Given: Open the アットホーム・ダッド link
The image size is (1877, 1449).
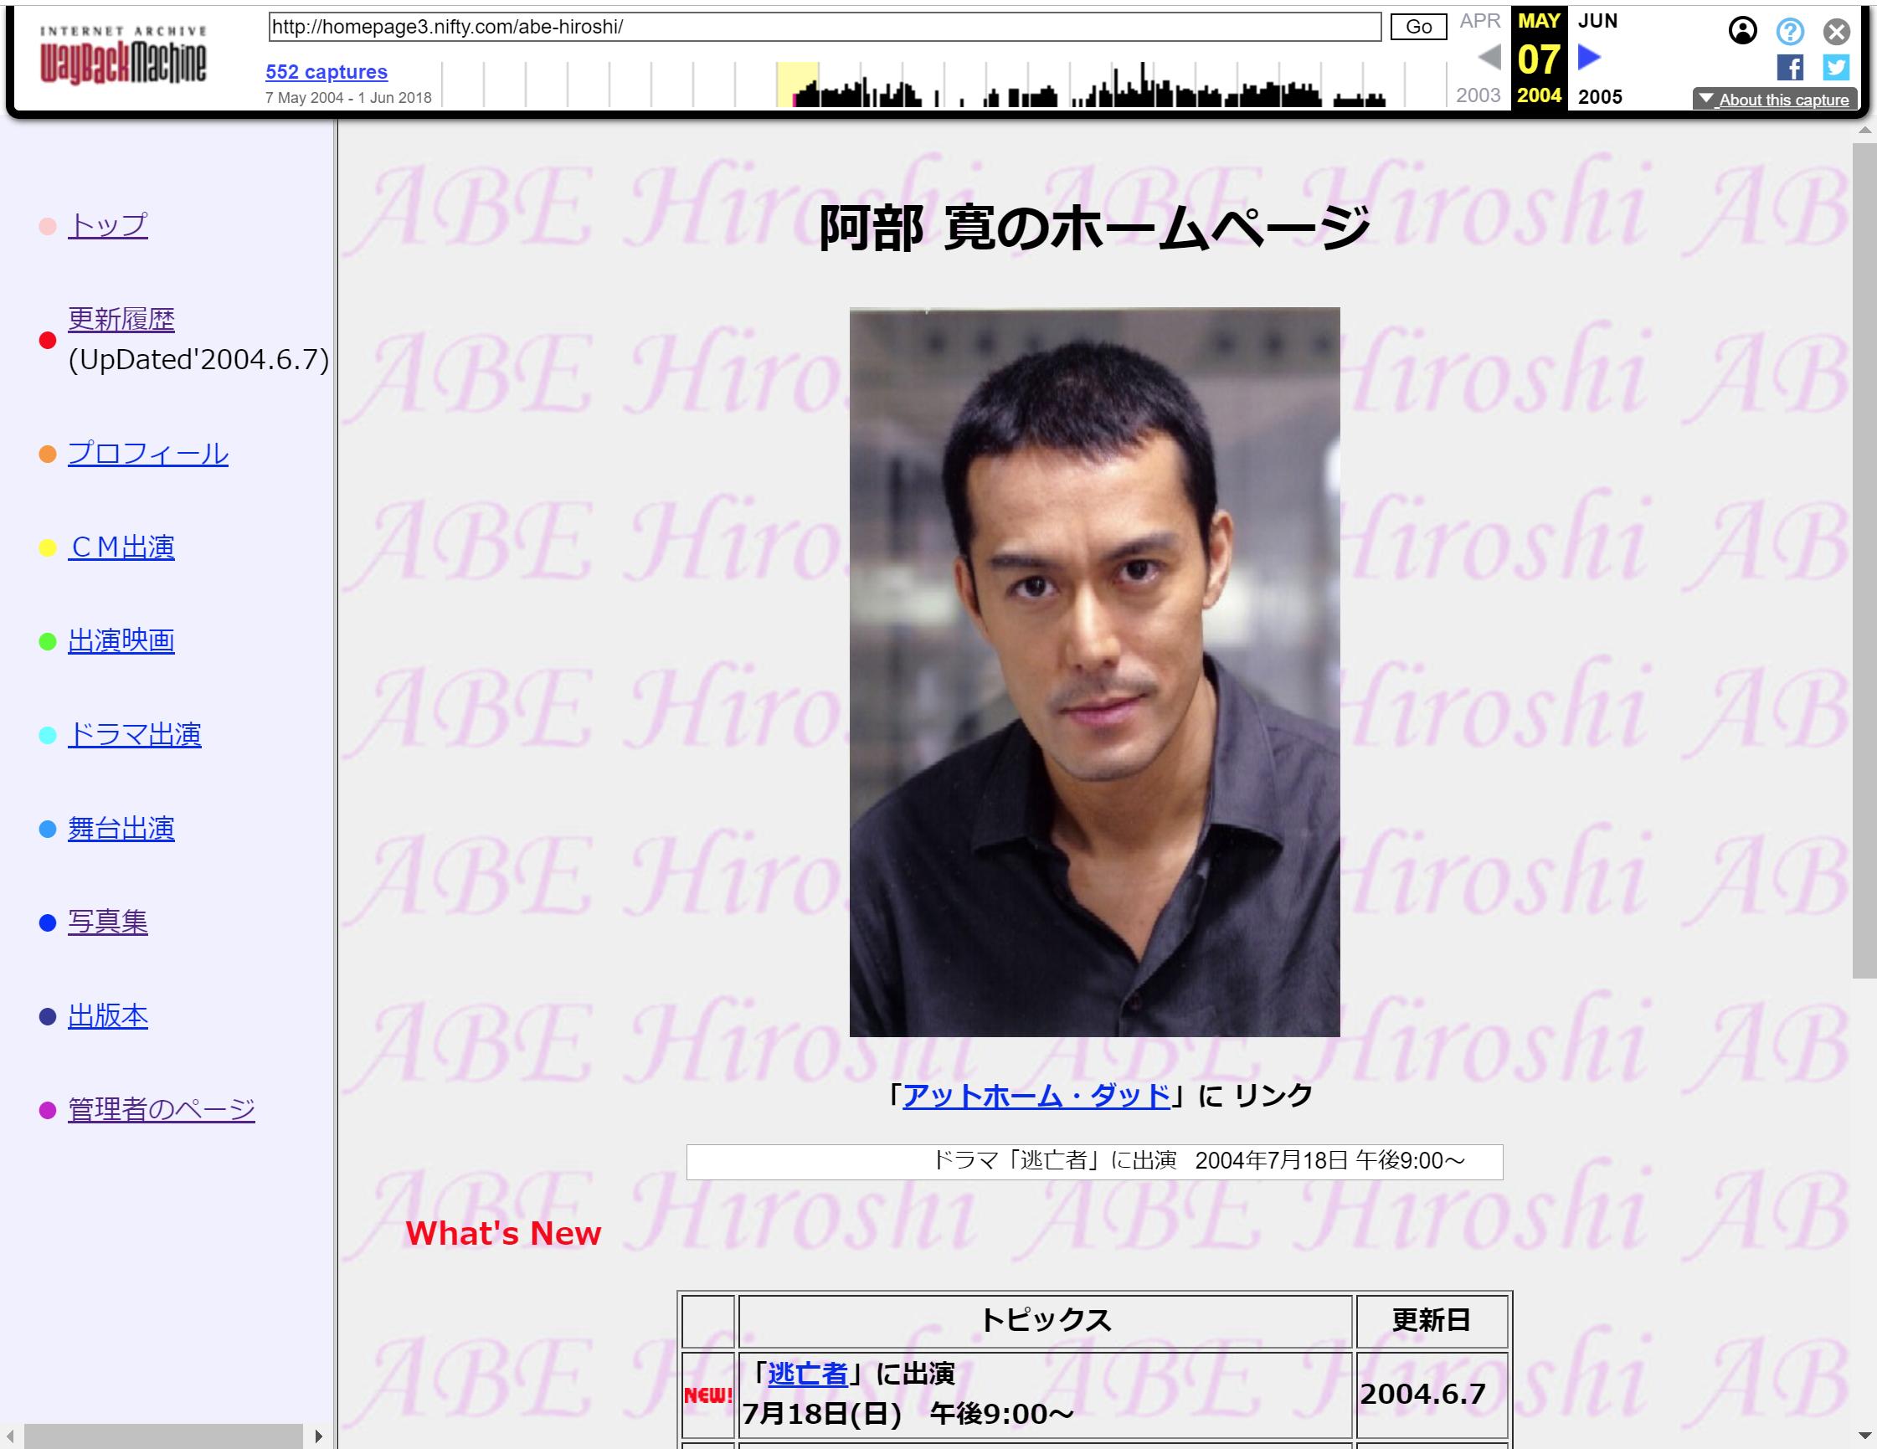Looking at the screenshot, I should [x=1036, y=1095].
